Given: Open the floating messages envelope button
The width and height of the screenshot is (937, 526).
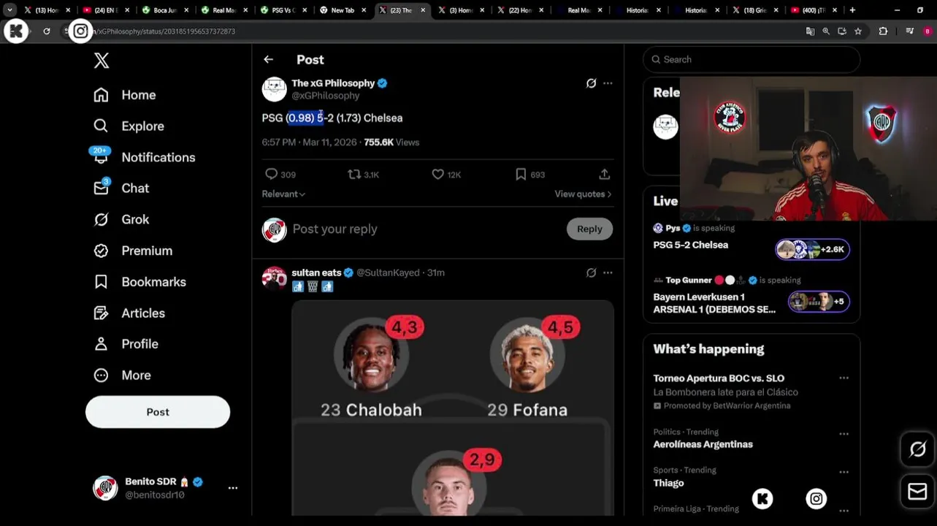Looking at the screenshot, I should [x=918, y=492].
